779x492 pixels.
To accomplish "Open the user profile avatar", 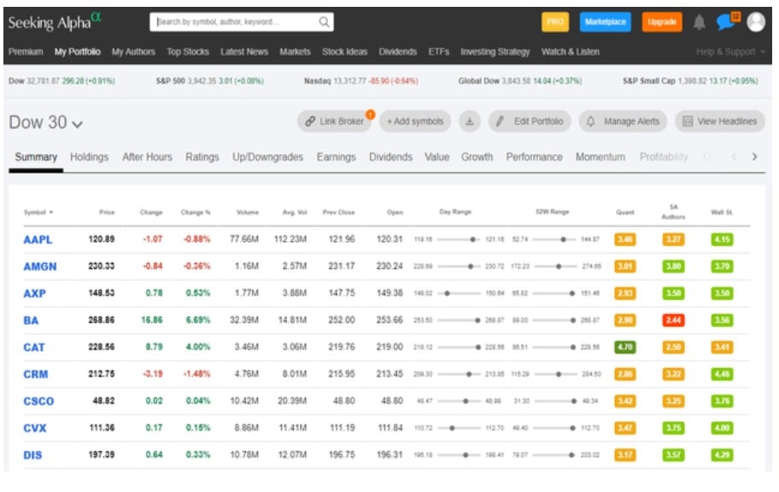I will coord(756,22).
